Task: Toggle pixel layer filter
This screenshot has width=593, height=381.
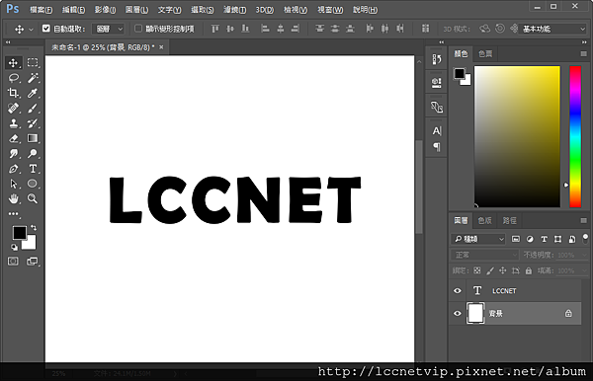Action: tap(516, 239)
